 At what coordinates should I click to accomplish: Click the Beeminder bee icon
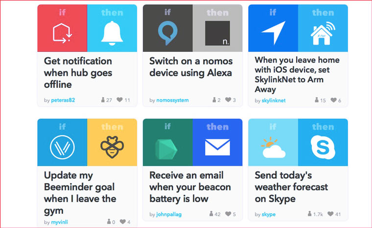(112, 147)
